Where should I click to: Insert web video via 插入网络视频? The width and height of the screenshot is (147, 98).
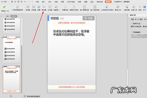pyautogui.click(x=95, y=8)
